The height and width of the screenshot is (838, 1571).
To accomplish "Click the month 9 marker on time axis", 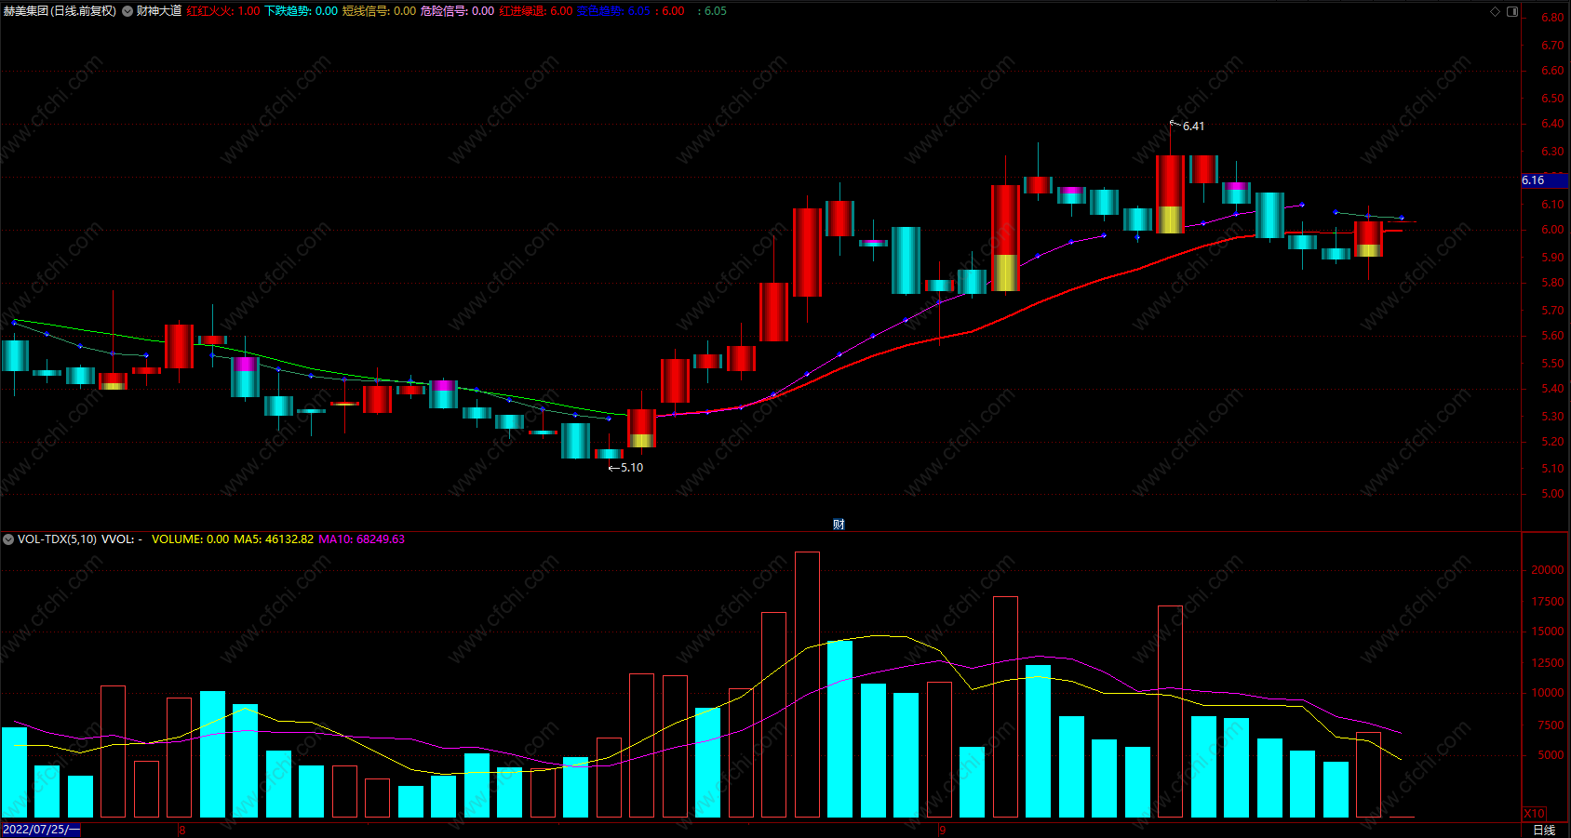I will [x=943, y=830].
